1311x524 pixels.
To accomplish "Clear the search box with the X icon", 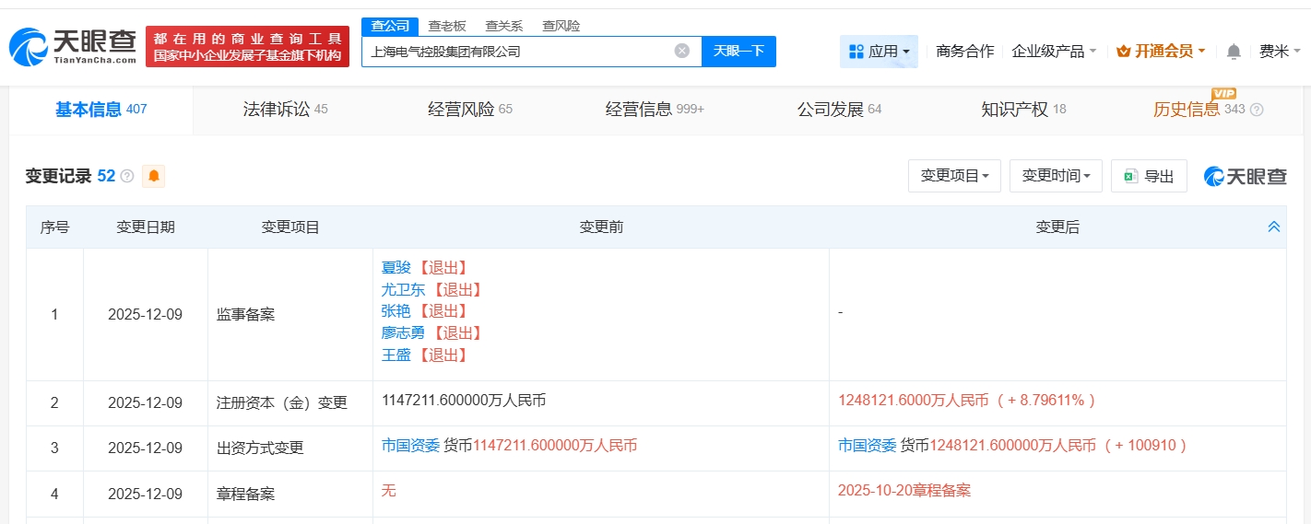I will point(681,52).
